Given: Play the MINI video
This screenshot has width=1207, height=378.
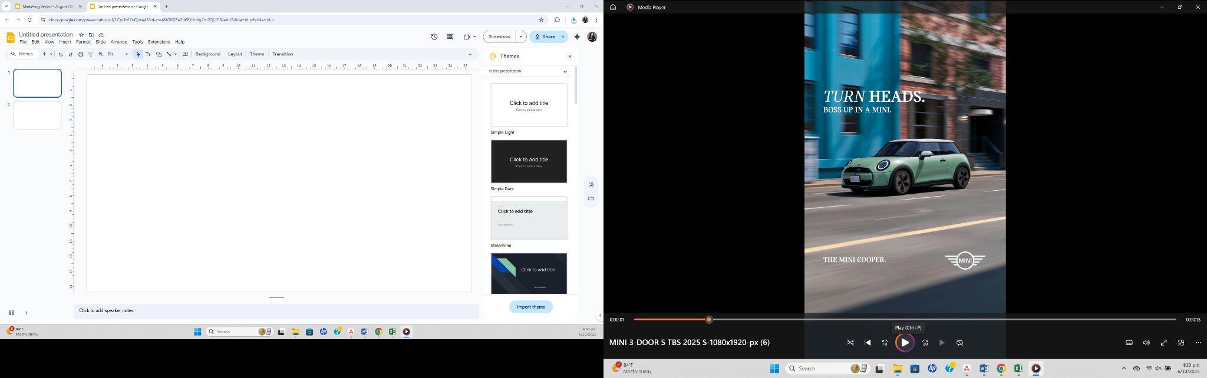Looking at the screenshot, I should point(905,343).
